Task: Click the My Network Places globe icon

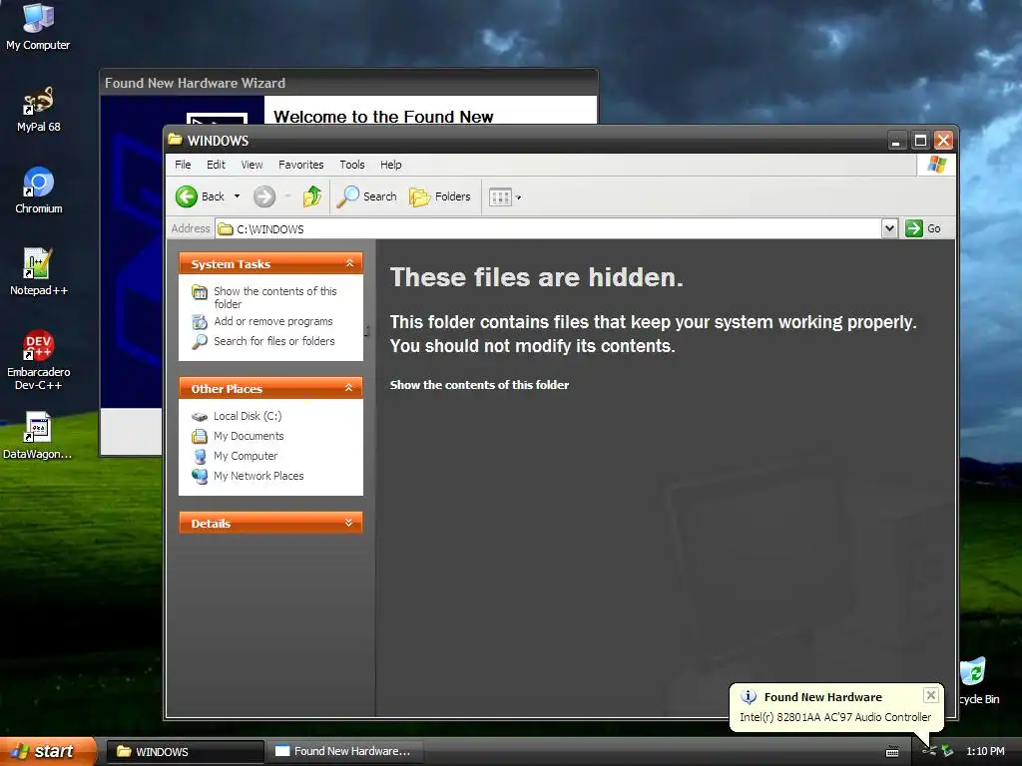Action: tap(200, 476)
